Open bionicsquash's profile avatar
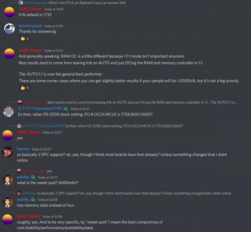Screen dimensions: 251x232 click(x=9, y=29)
